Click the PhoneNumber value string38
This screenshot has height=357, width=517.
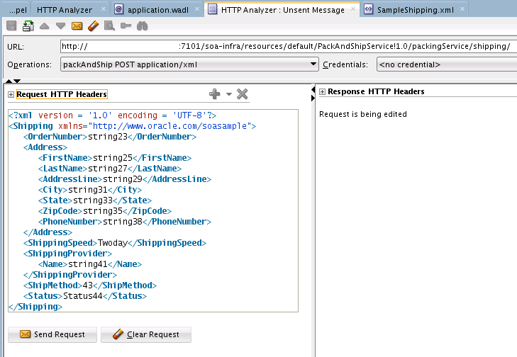[123, 222]
